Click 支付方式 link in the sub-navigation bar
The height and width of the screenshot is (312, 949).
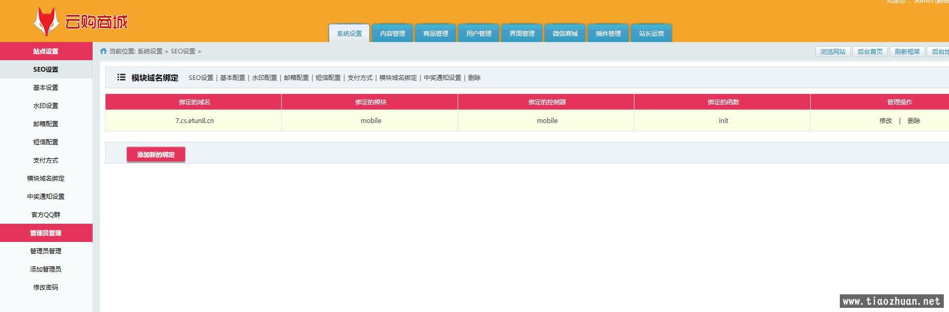coord(360,78)
